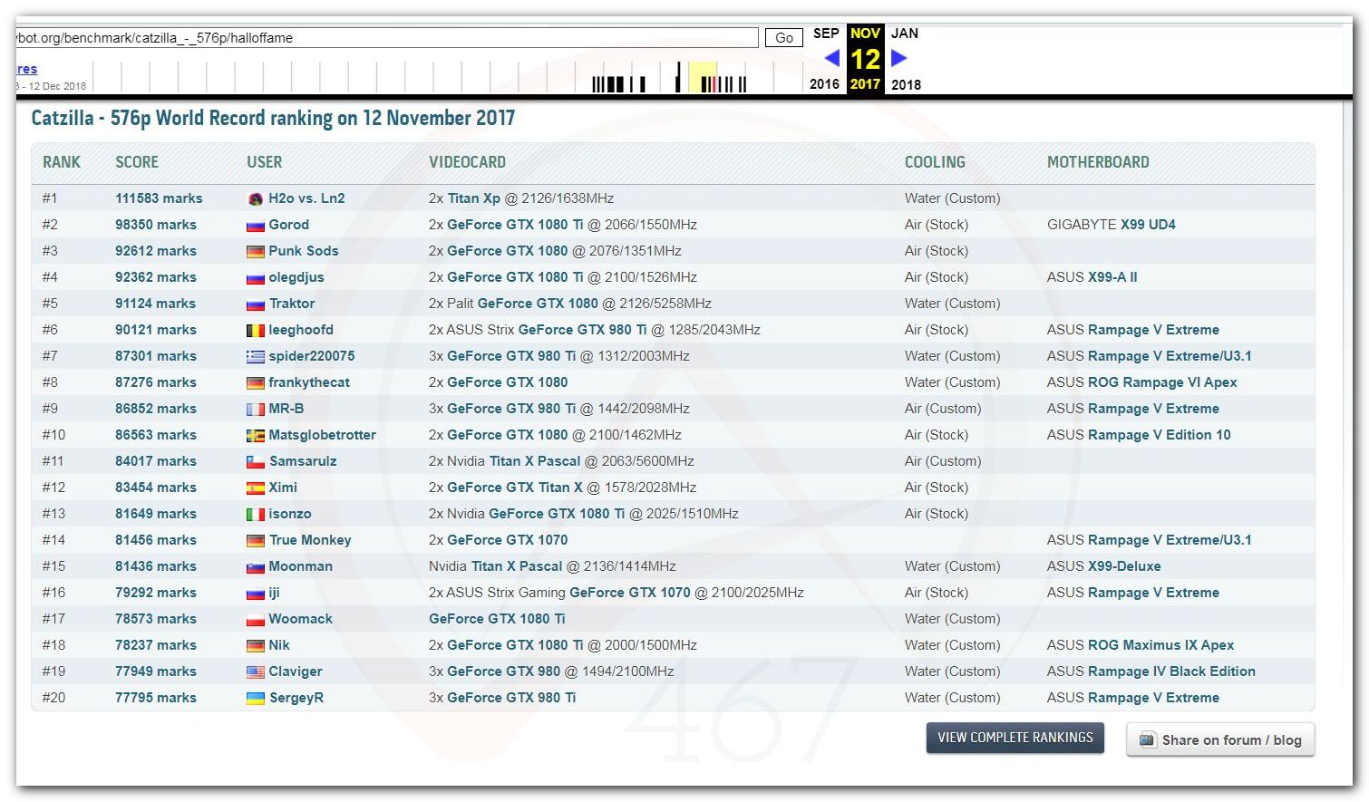
Task: Click GeForce GTX 980 Ti in leeghoofd row
Action: click(x=582, y=330)
